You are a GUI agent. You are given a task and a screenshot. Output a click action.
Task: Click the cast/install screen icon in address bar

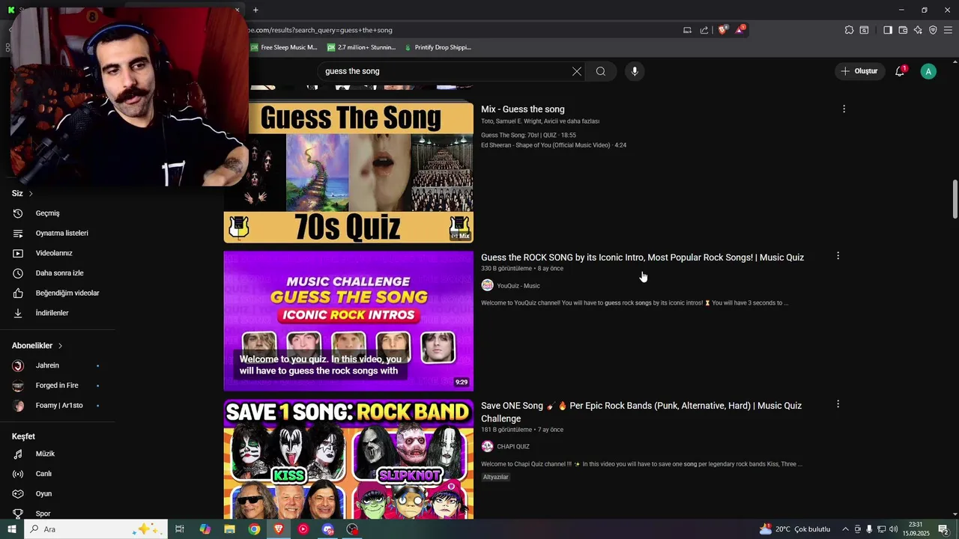[687, 30]
